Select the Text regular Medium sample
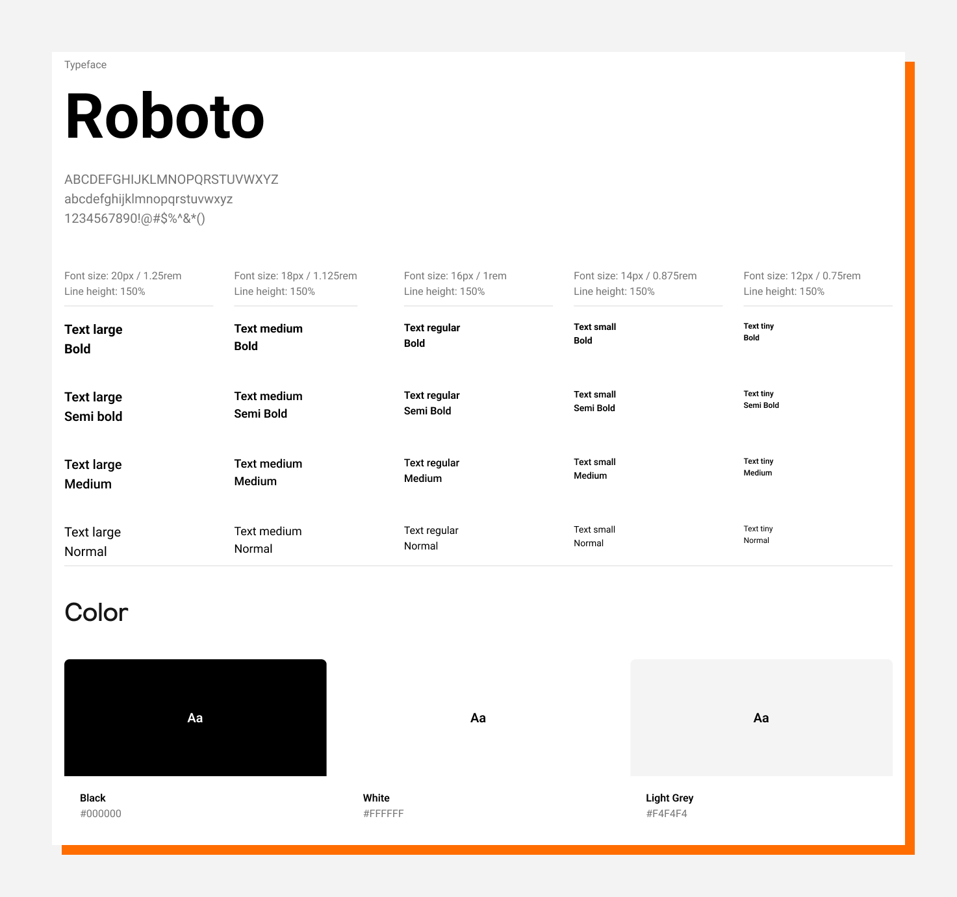The image size is (957, 897). pos(431,470)
